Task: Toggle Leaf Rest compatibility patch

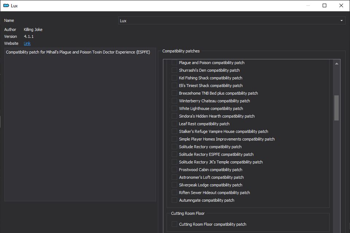Action: click(174, 124)
